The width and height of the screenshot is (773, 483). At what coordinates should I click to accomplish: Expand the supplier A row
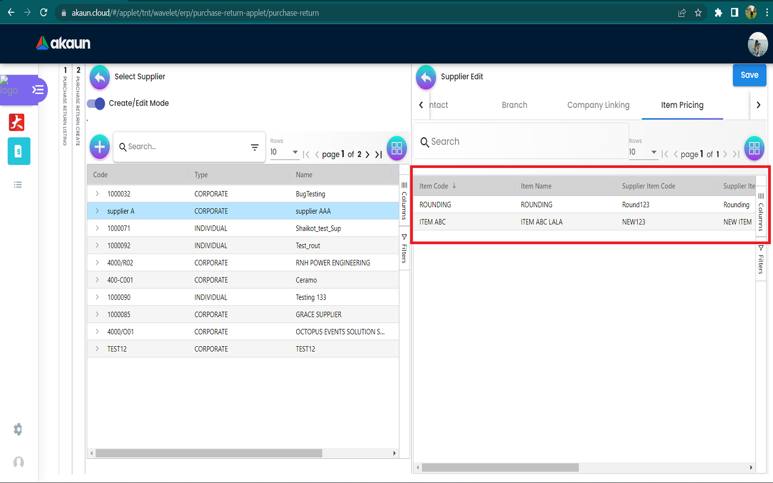tap(97, 211)
